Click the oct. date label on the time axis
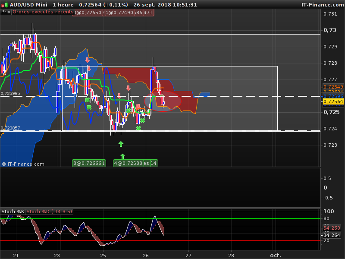This screenshot has height=259, width=345. [x=276, y=256]
